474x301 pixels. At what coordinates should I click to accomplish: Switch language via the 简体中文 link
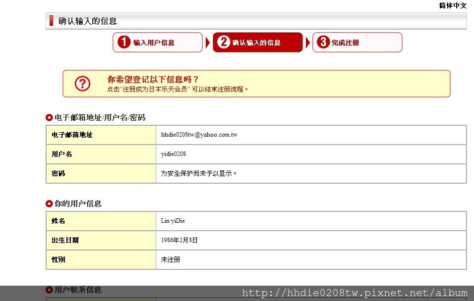coord(453,5)
